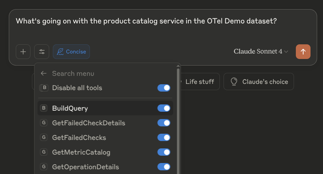Click the scroll up arrow of the tools menu
The height and width of the screenshot is (174, 323).
(x=178, y=66)
